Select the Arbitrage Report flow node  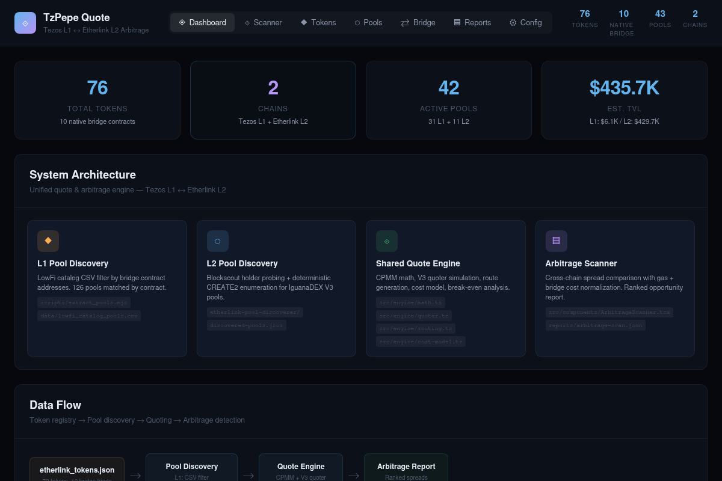pyautogui.click(x=406, y=467)
